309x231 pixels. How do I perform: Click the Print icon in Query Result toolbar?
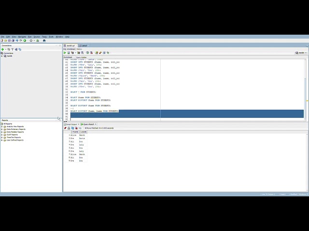69,128
